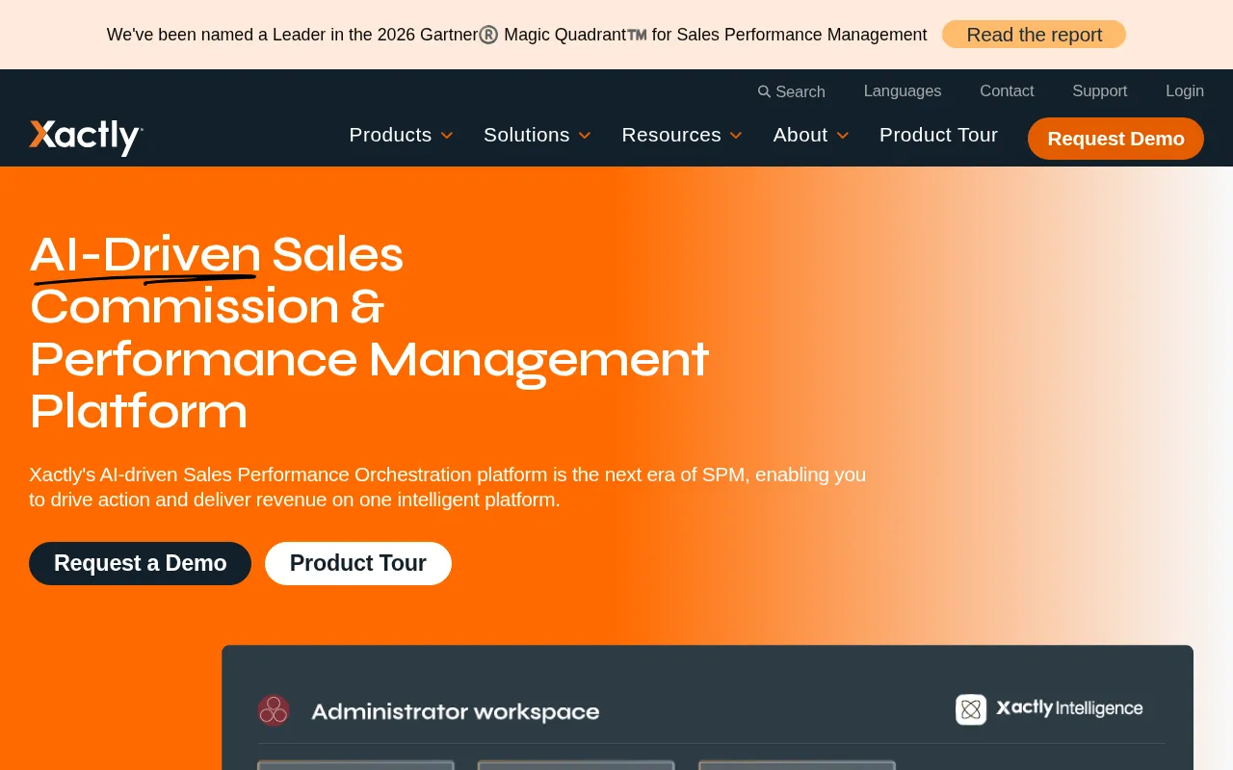The height and width of the screenshot is (770, 1233).
Task: Click the AI-Driven Sales Commission heading
Action: click(369, 332)
